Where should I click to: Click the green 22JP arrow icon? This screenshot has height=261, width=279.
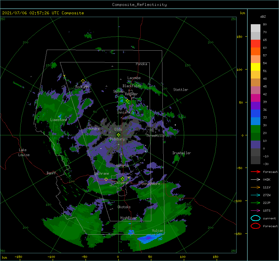click(255, 203)
